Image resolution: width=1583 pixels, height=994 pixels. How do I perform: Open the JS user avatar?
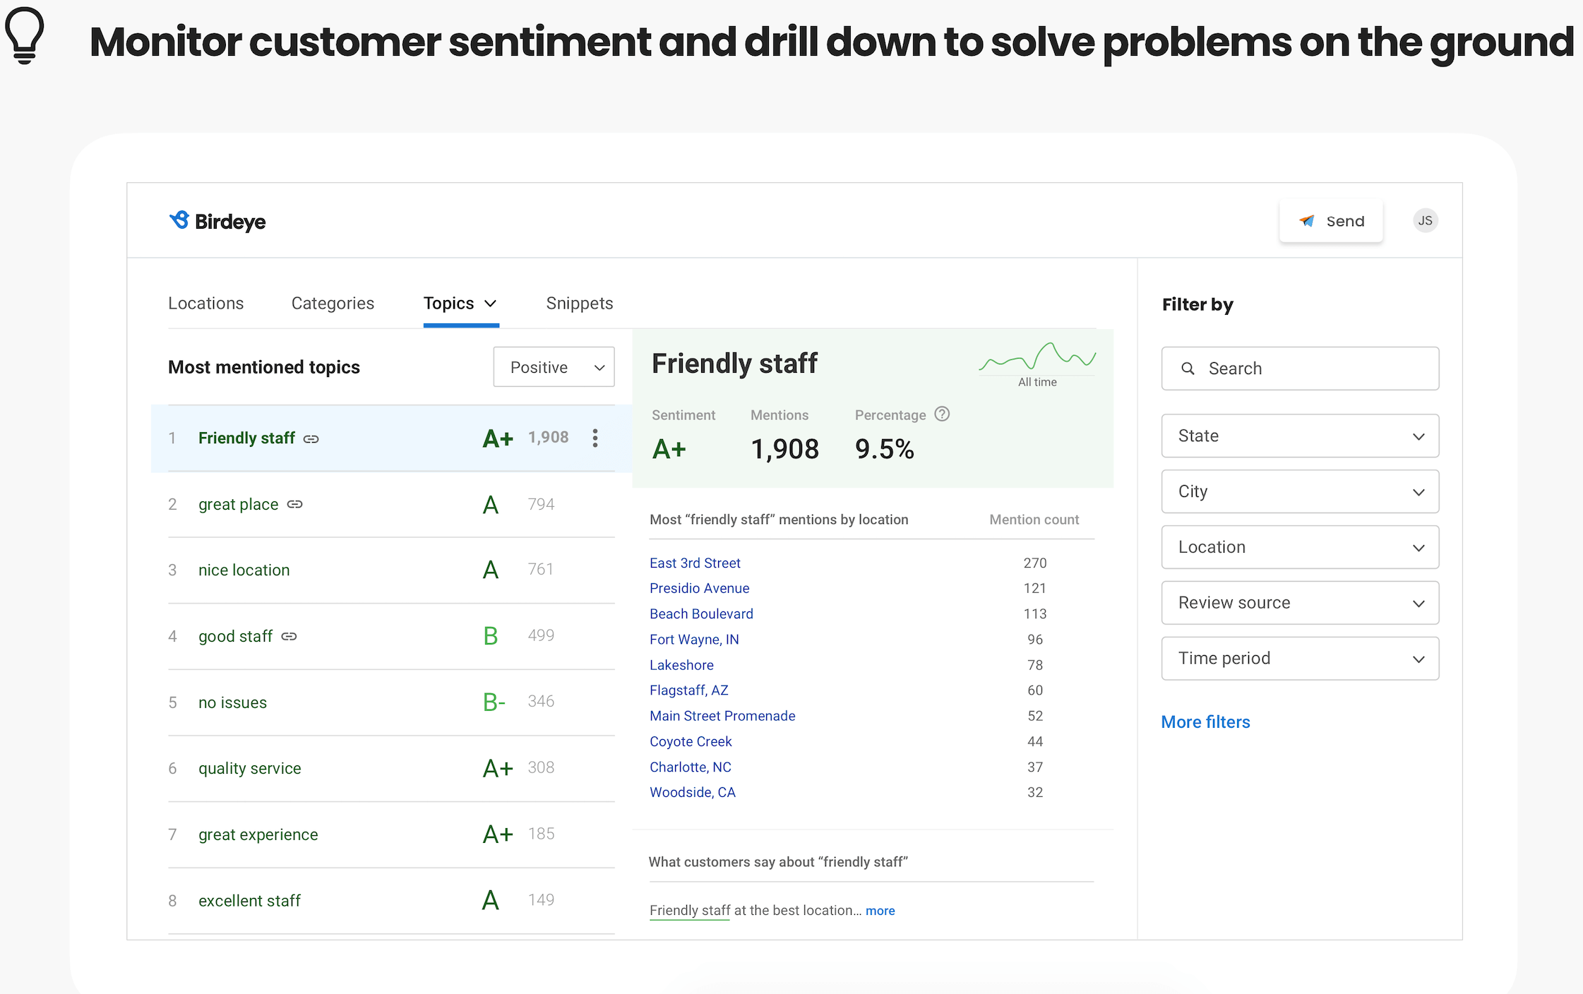point(1425,221)
